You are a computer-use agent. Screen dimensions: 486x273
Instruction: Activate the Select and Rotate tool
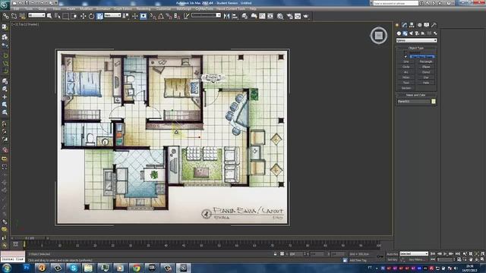click(91, 16)
